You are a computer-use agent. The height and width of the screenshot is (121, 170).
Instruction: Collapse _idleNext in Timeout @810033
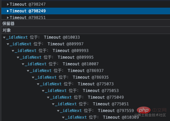4,37
